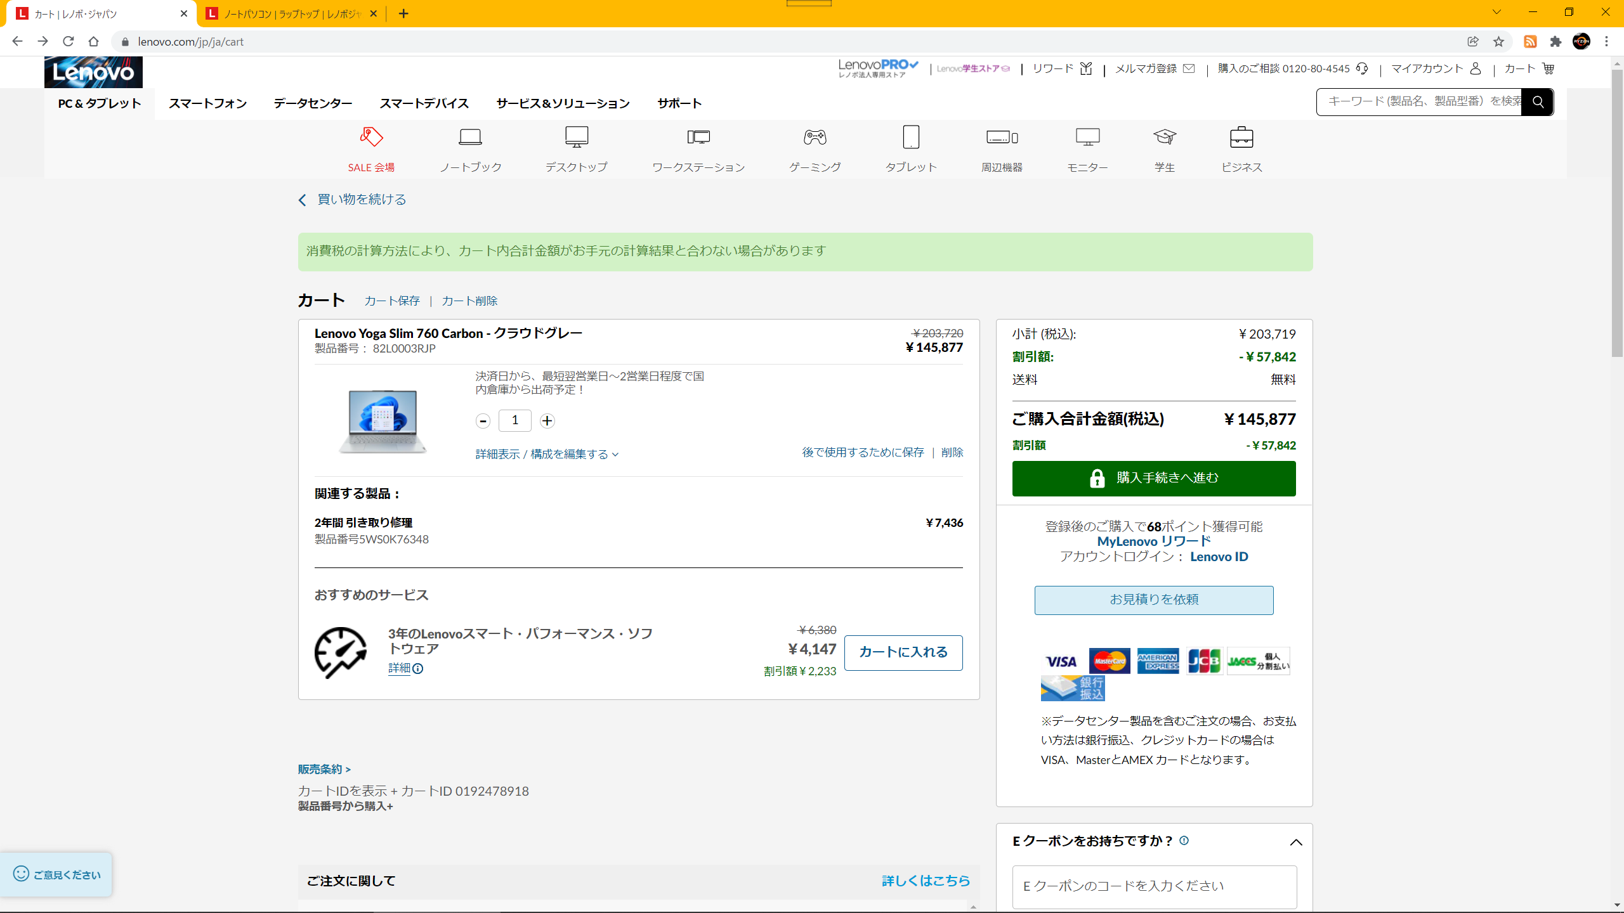Viewport: 1624px width, 913px height.
Task: Decrease quantity with minus button
Action: click(483, 421)
